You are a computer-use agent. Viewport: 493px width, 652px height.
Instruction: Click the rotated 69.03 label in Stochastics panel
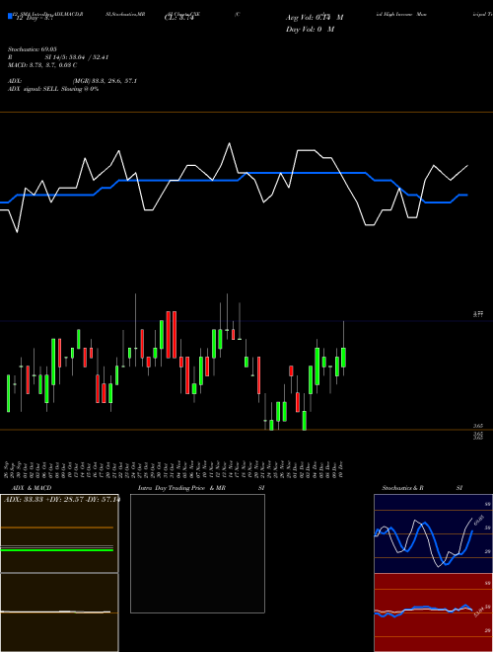click(x=479, y=521)
